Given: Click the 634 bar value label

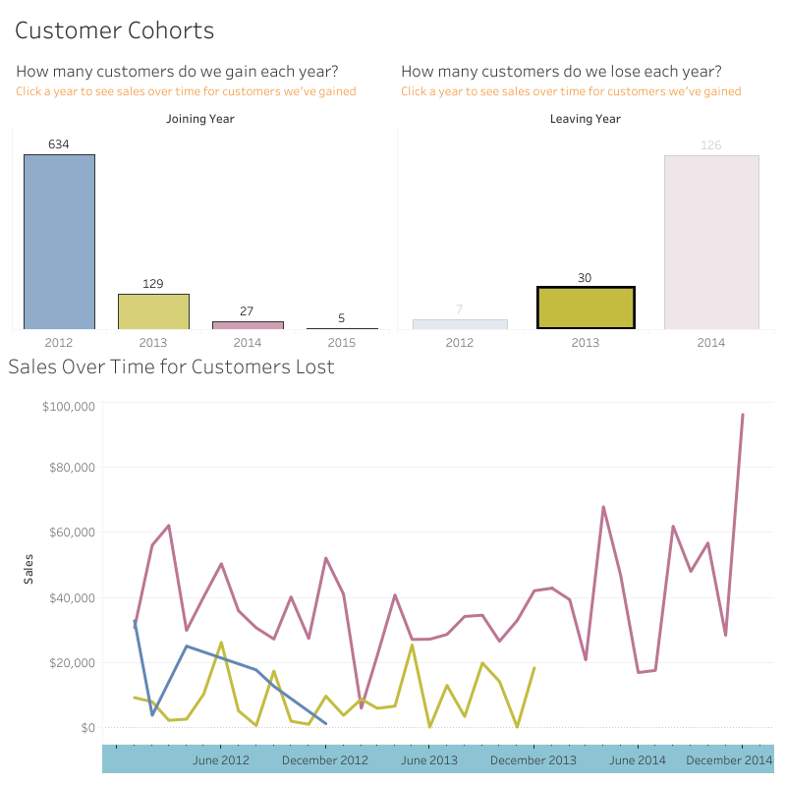Looking at the screenshot, I should click(59, 144).
